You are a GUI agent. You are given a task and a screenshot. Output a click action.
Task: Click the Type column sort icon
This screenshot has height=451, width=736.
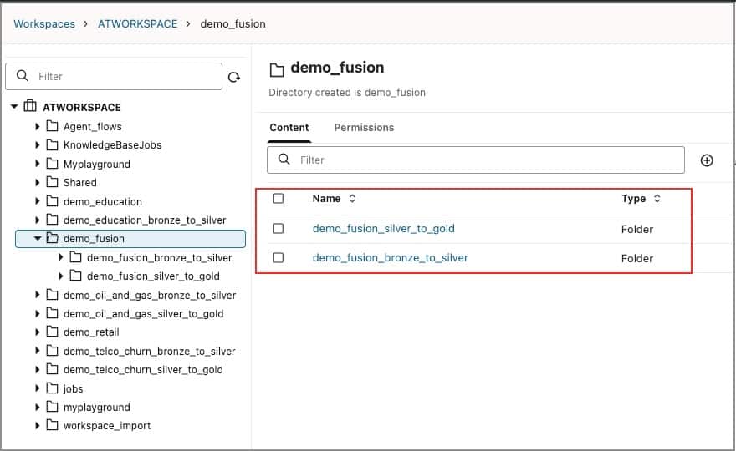point(657,199)
